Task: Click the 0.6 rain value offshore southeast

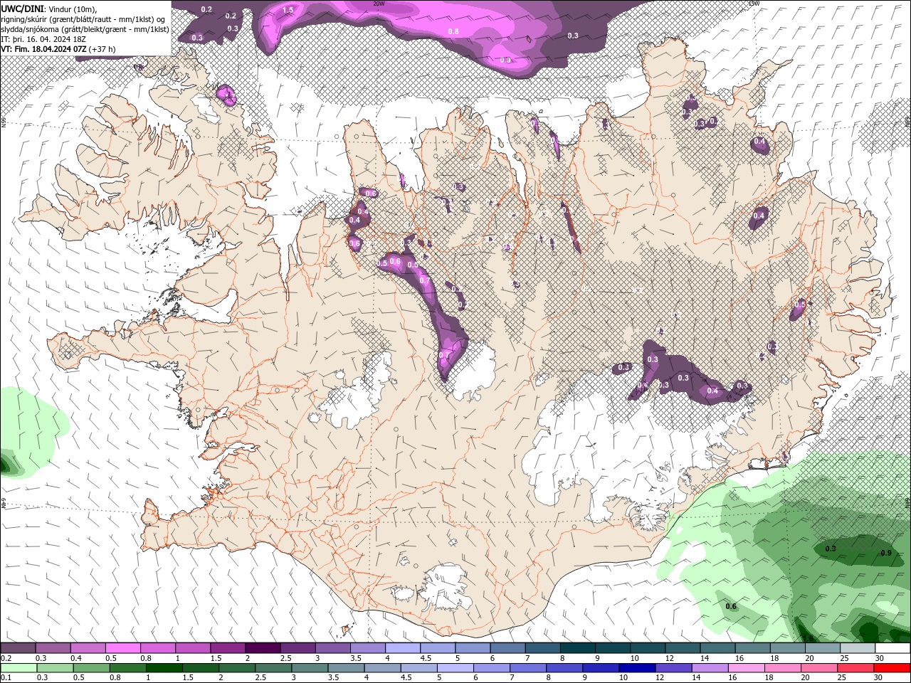Action: pyautogui.click(x=730, y=606)
